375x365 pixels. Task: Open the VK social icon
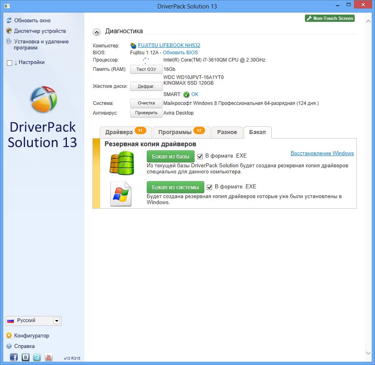(26, 357)
